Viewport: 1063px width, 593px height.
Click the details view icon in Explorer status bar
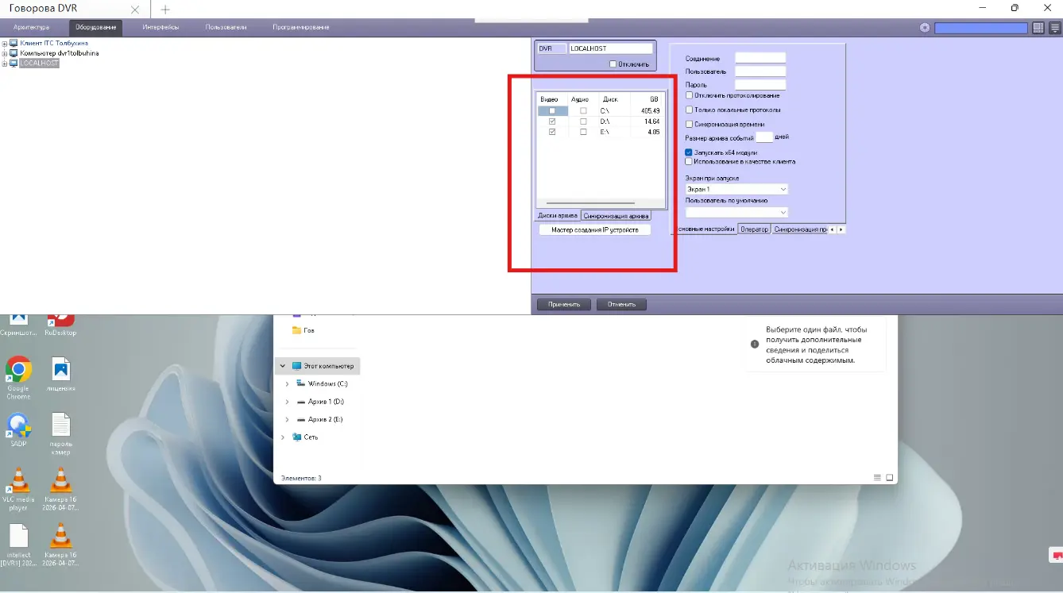(x=877, y=478)
